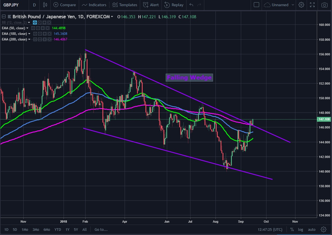Click the undo arrow
The height and width of the screenshot is (235, 332).
click(x=191, y=5)
